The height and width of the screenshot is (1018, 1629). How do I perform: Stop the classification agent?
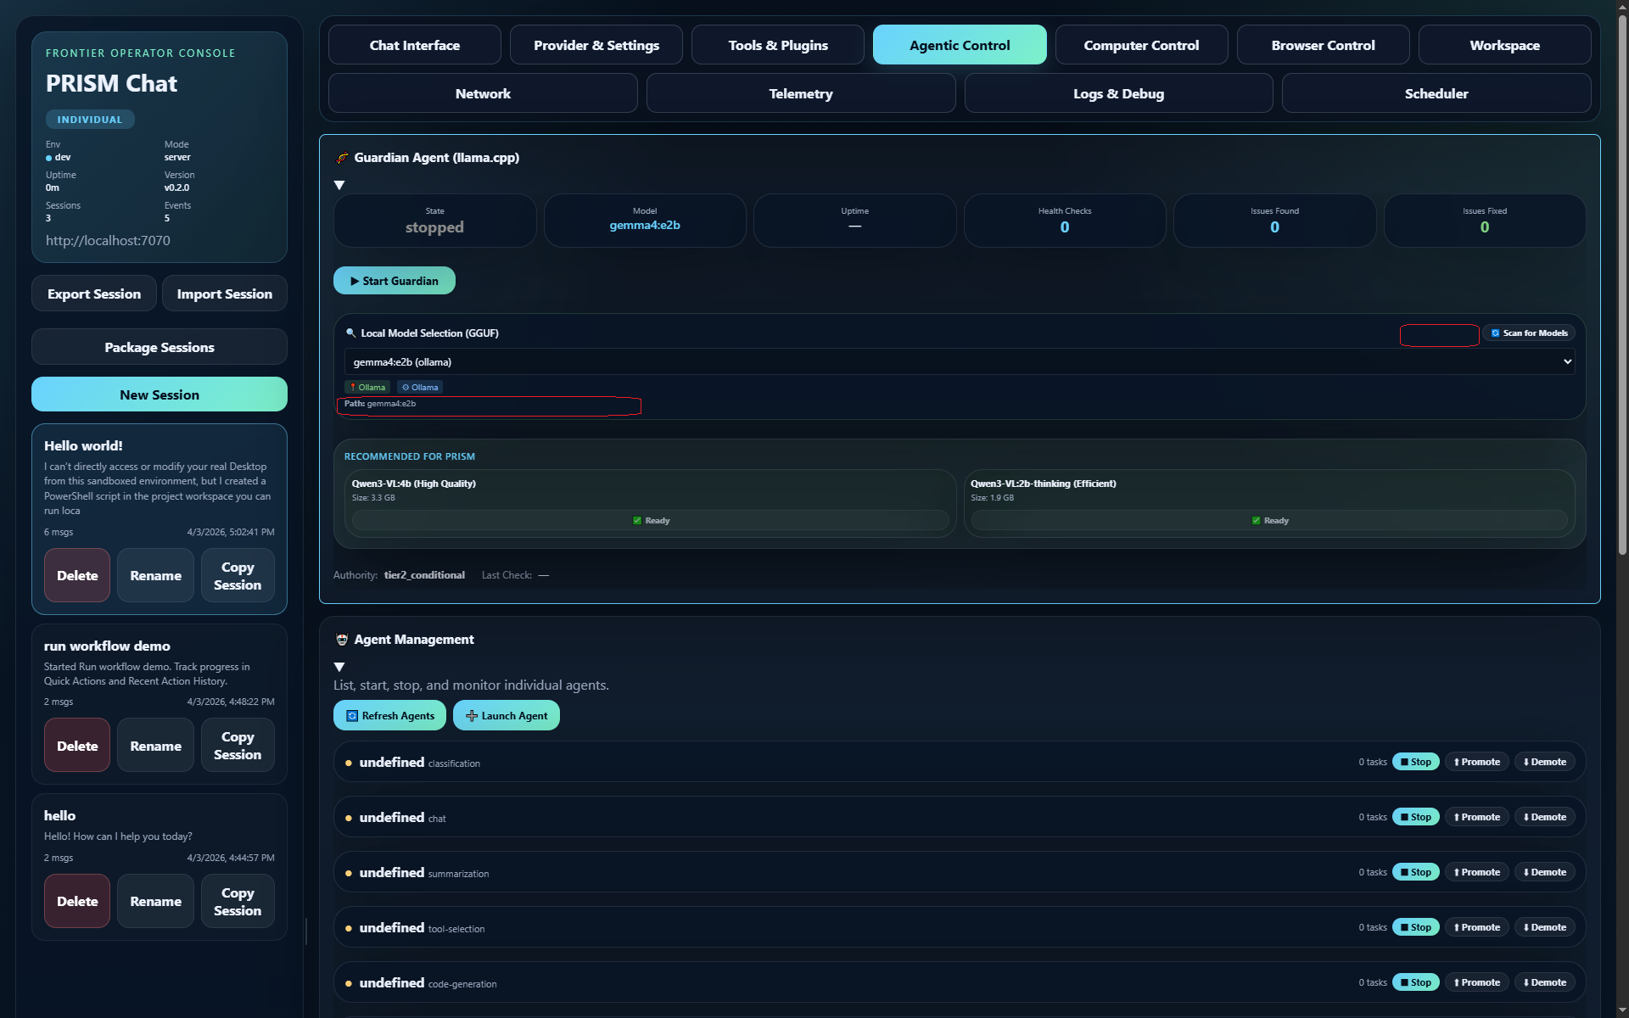1416,762
